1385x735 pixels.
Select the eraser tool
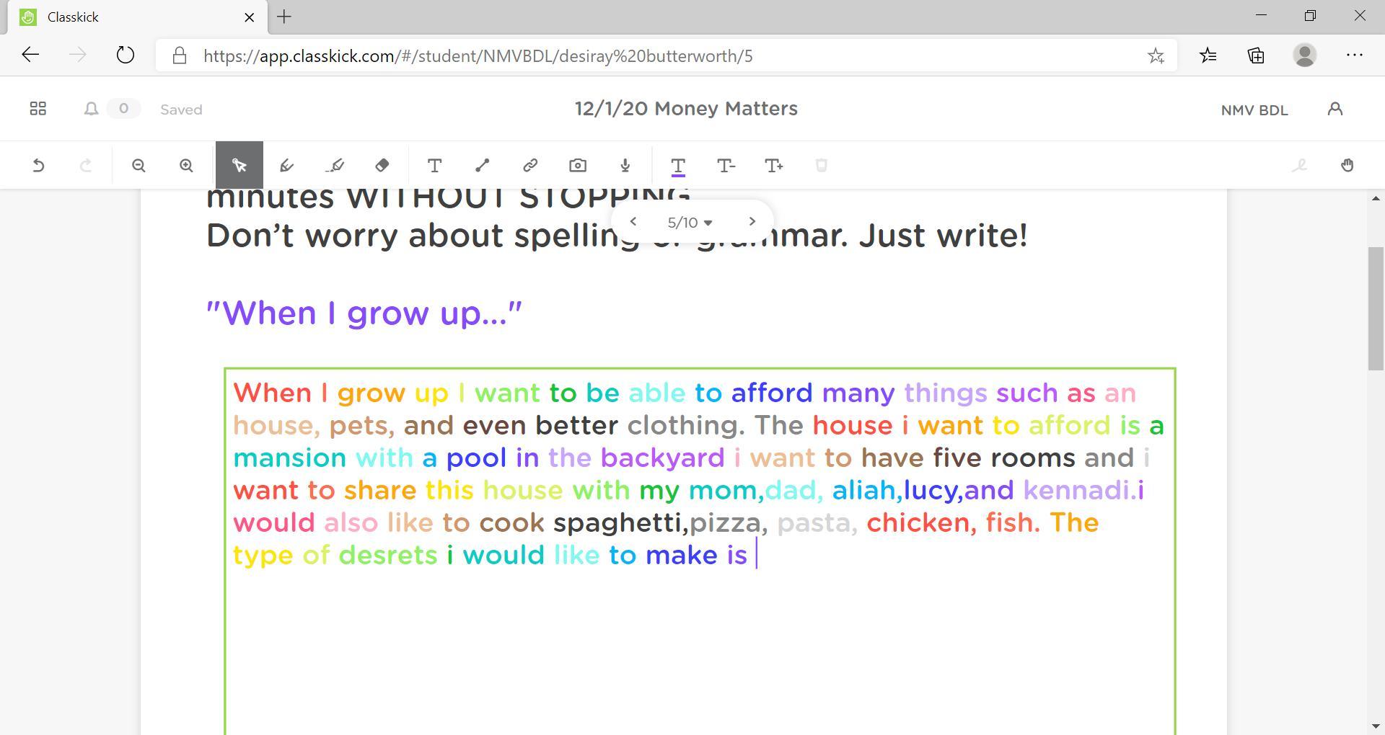click(382, 166)
